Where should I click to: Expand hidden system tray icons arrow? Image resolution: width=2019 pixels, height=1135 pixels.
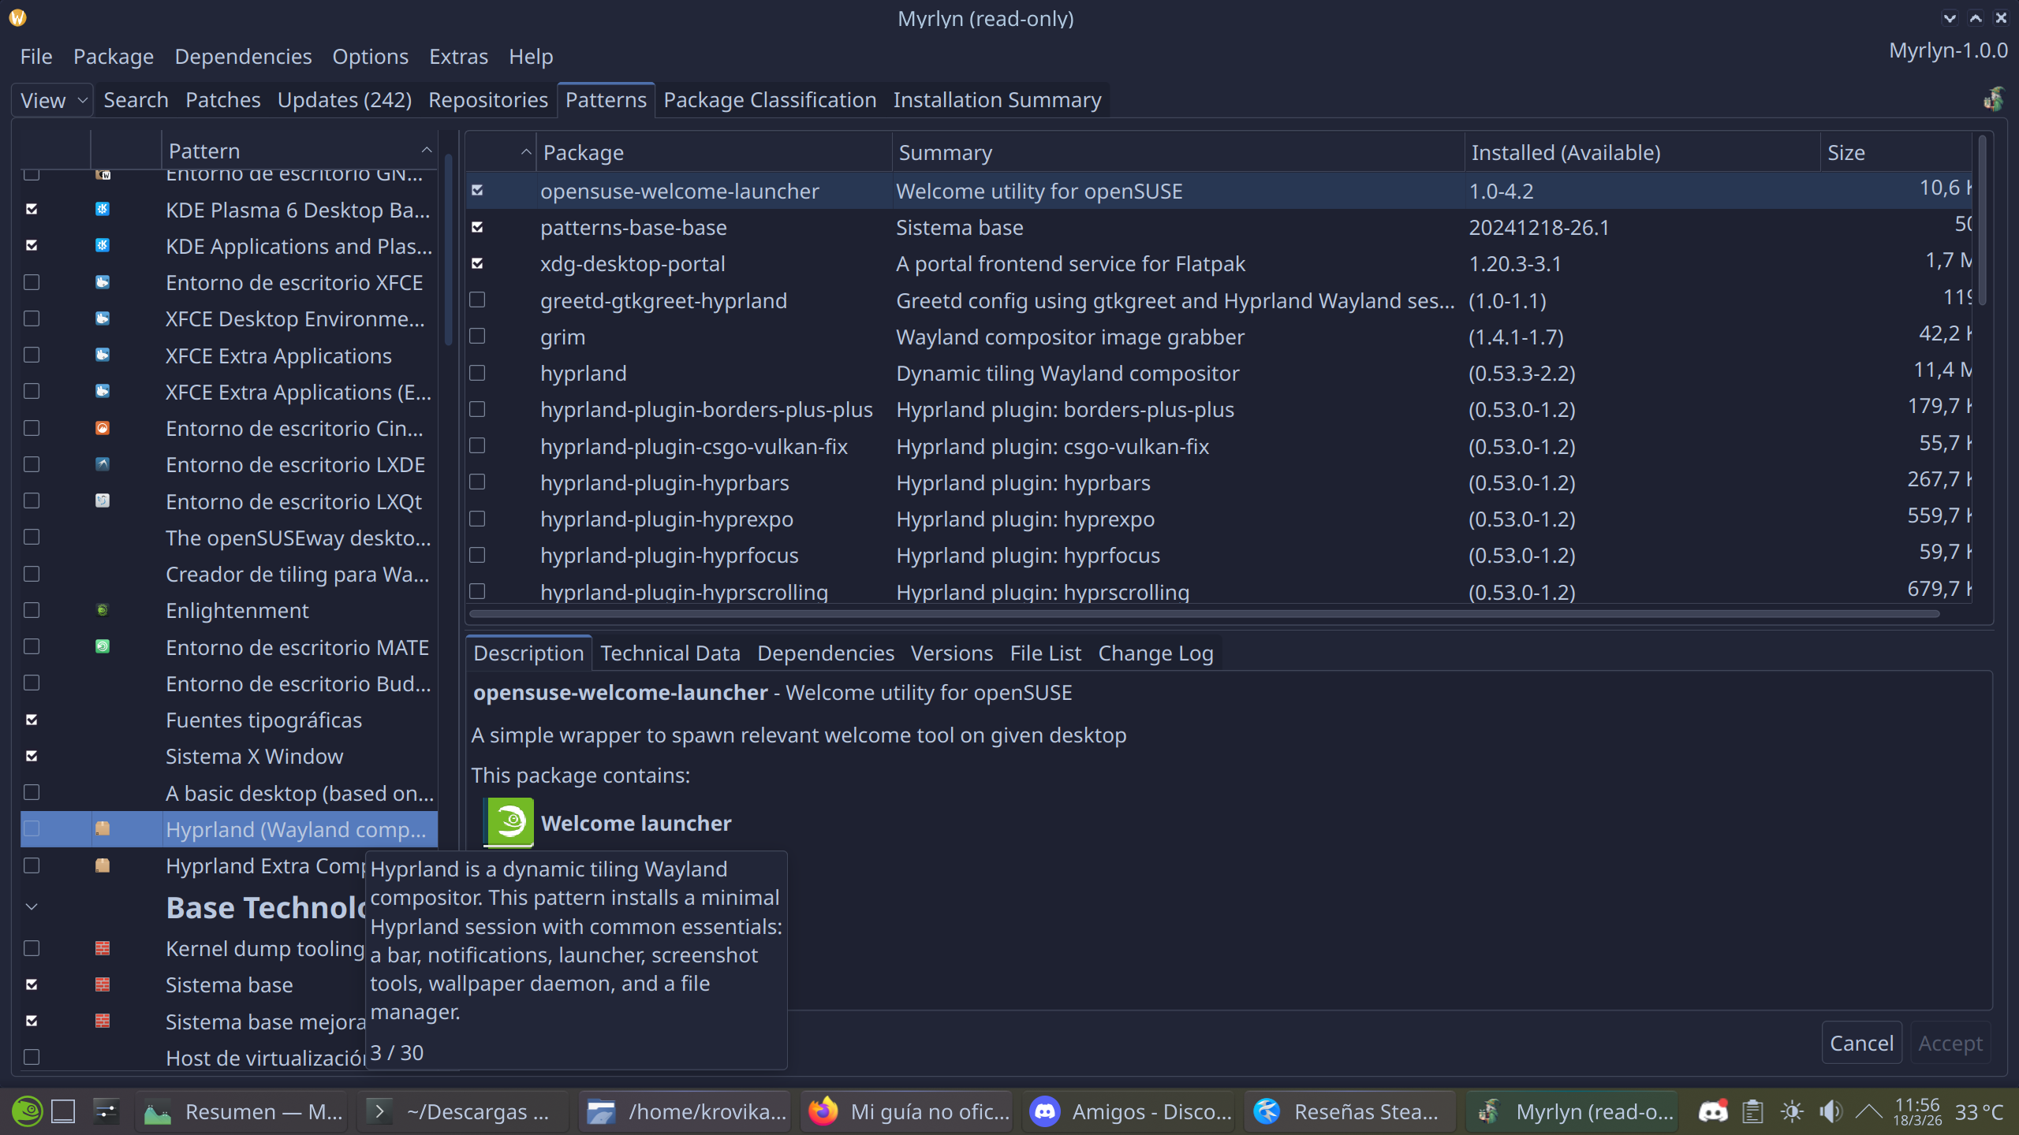(x=1868, y=1111)
